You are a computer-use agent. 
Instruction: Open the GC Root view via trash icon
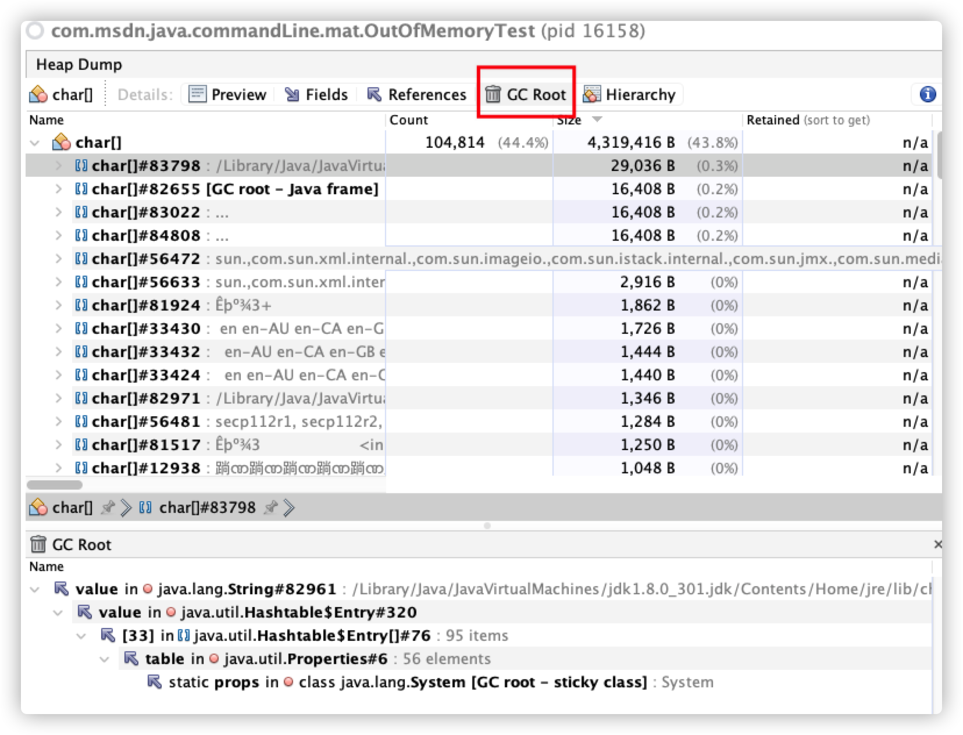coord(494,94)
